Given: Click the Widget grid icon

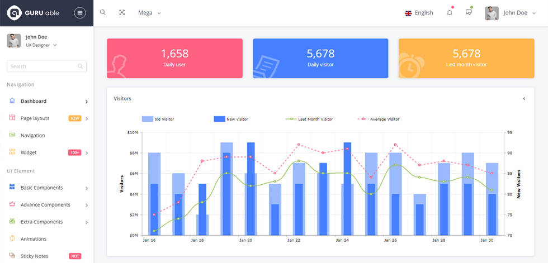Looking at the screenshot, I should click(x=12, y=152).
